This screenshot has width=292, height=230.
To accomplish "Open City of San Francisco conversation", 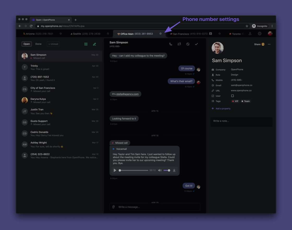I will (60, 89).
